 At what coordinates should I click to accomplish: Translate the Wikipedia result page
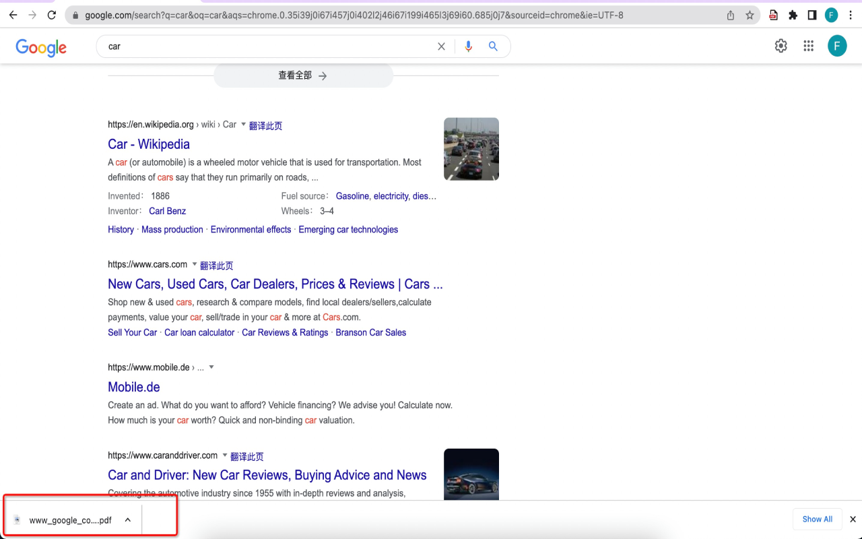tap(265, 125)
